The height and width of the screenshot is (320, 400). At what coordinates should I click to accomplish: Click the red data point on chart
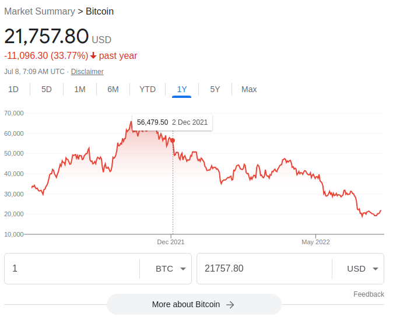pos(173,140)
